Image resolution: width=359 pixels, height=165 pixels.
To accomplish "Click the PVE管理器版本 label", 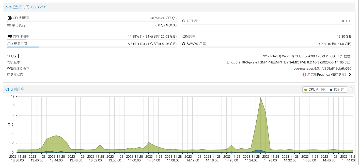I will pos(18,69).
